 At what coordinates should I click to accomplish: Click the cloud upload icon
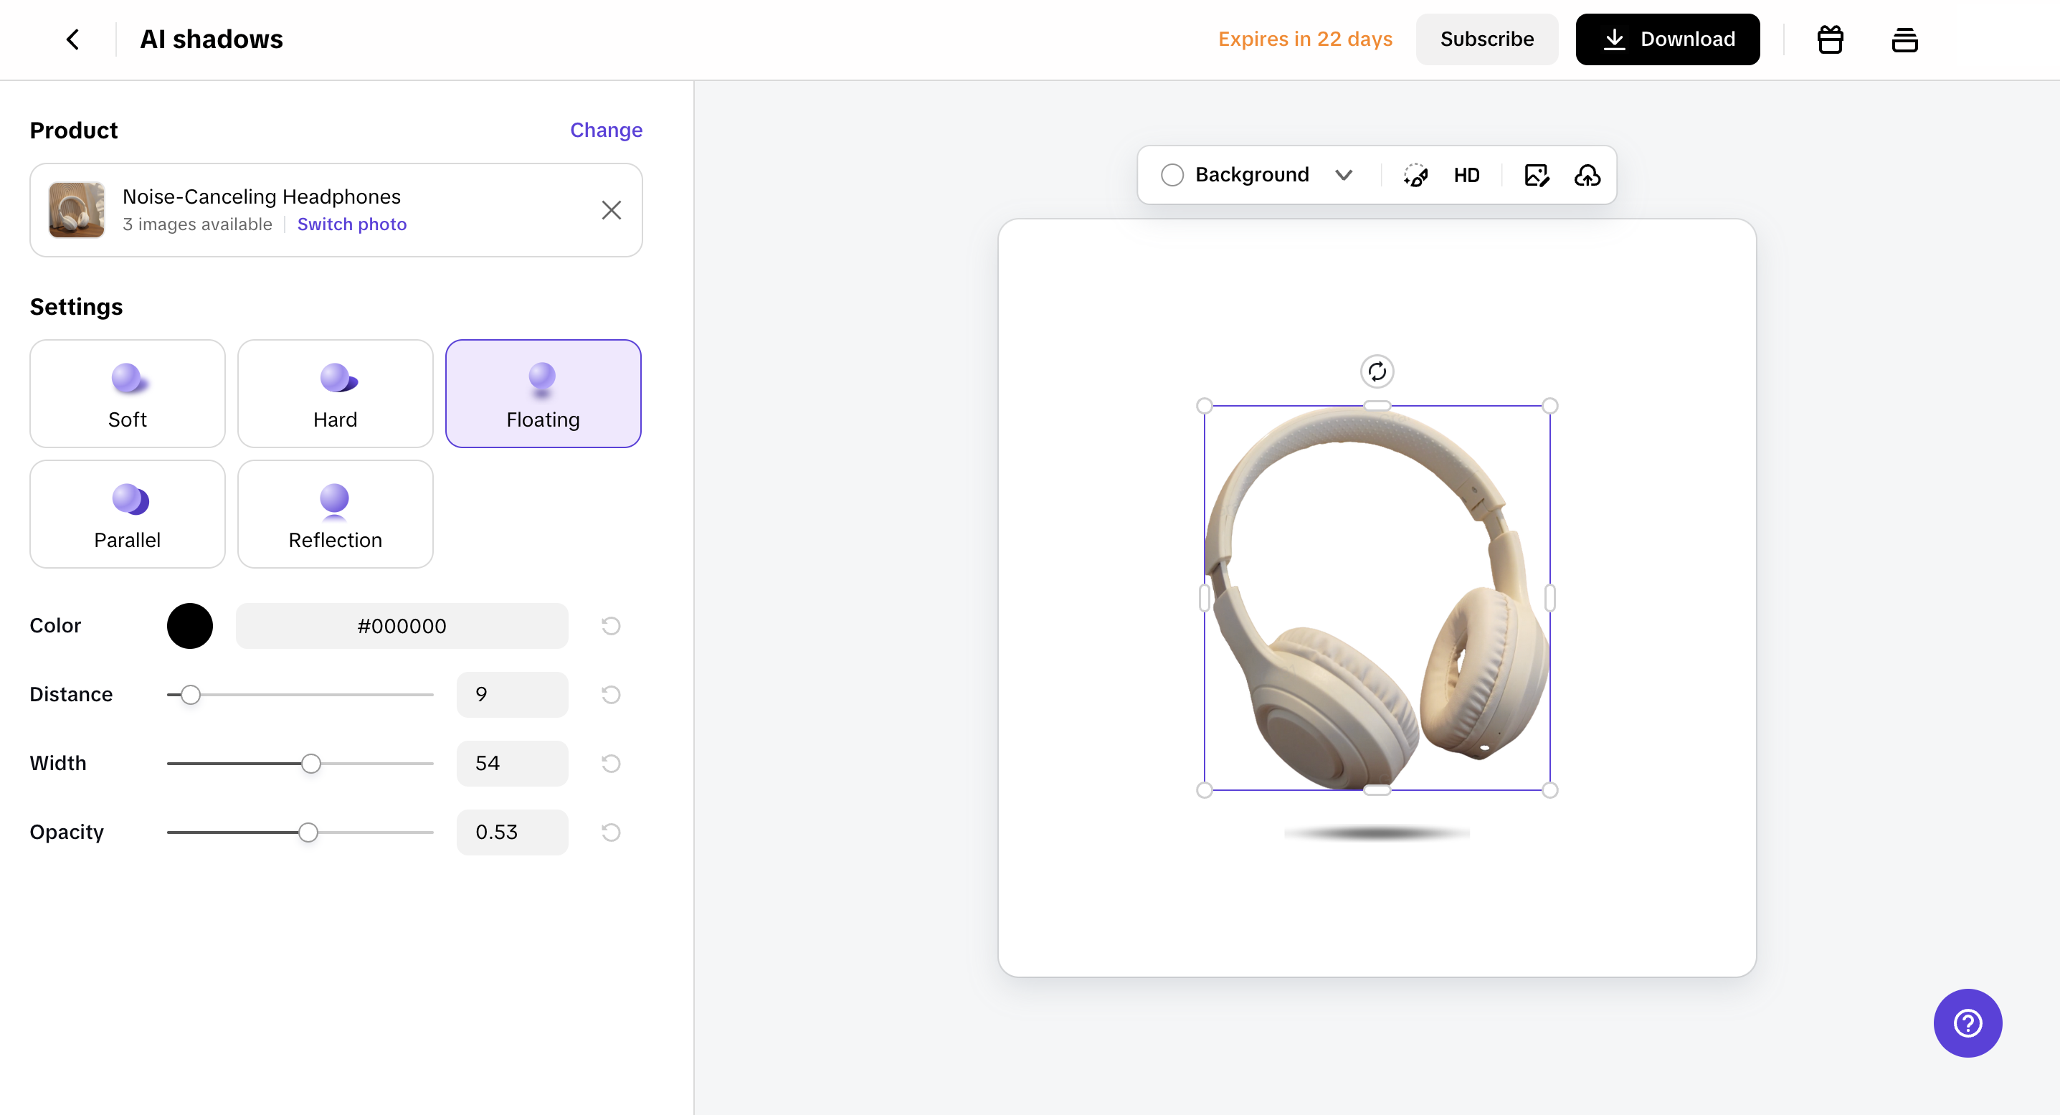click(1588, 176)
